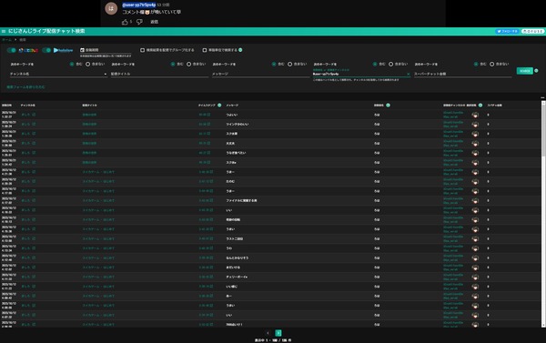Clear the commenter-name keyword field with the X icon
Viewport: 546px width, 343px height.
(x=408, y=75)
